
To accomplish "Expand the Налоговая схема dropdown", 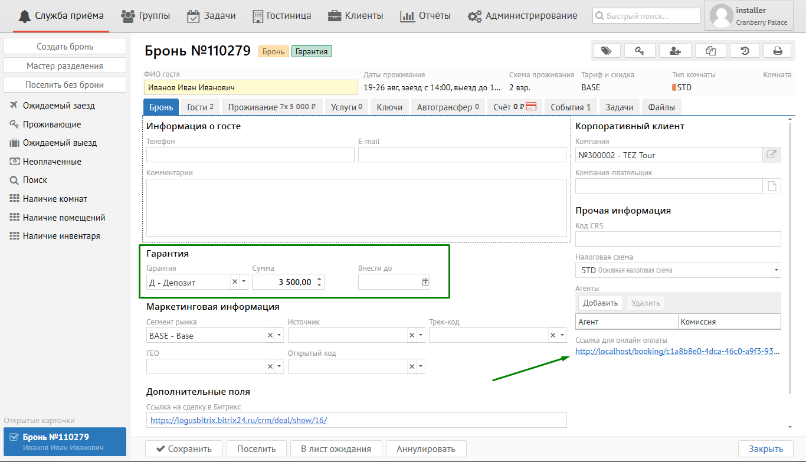I will (x=775, y=270).
